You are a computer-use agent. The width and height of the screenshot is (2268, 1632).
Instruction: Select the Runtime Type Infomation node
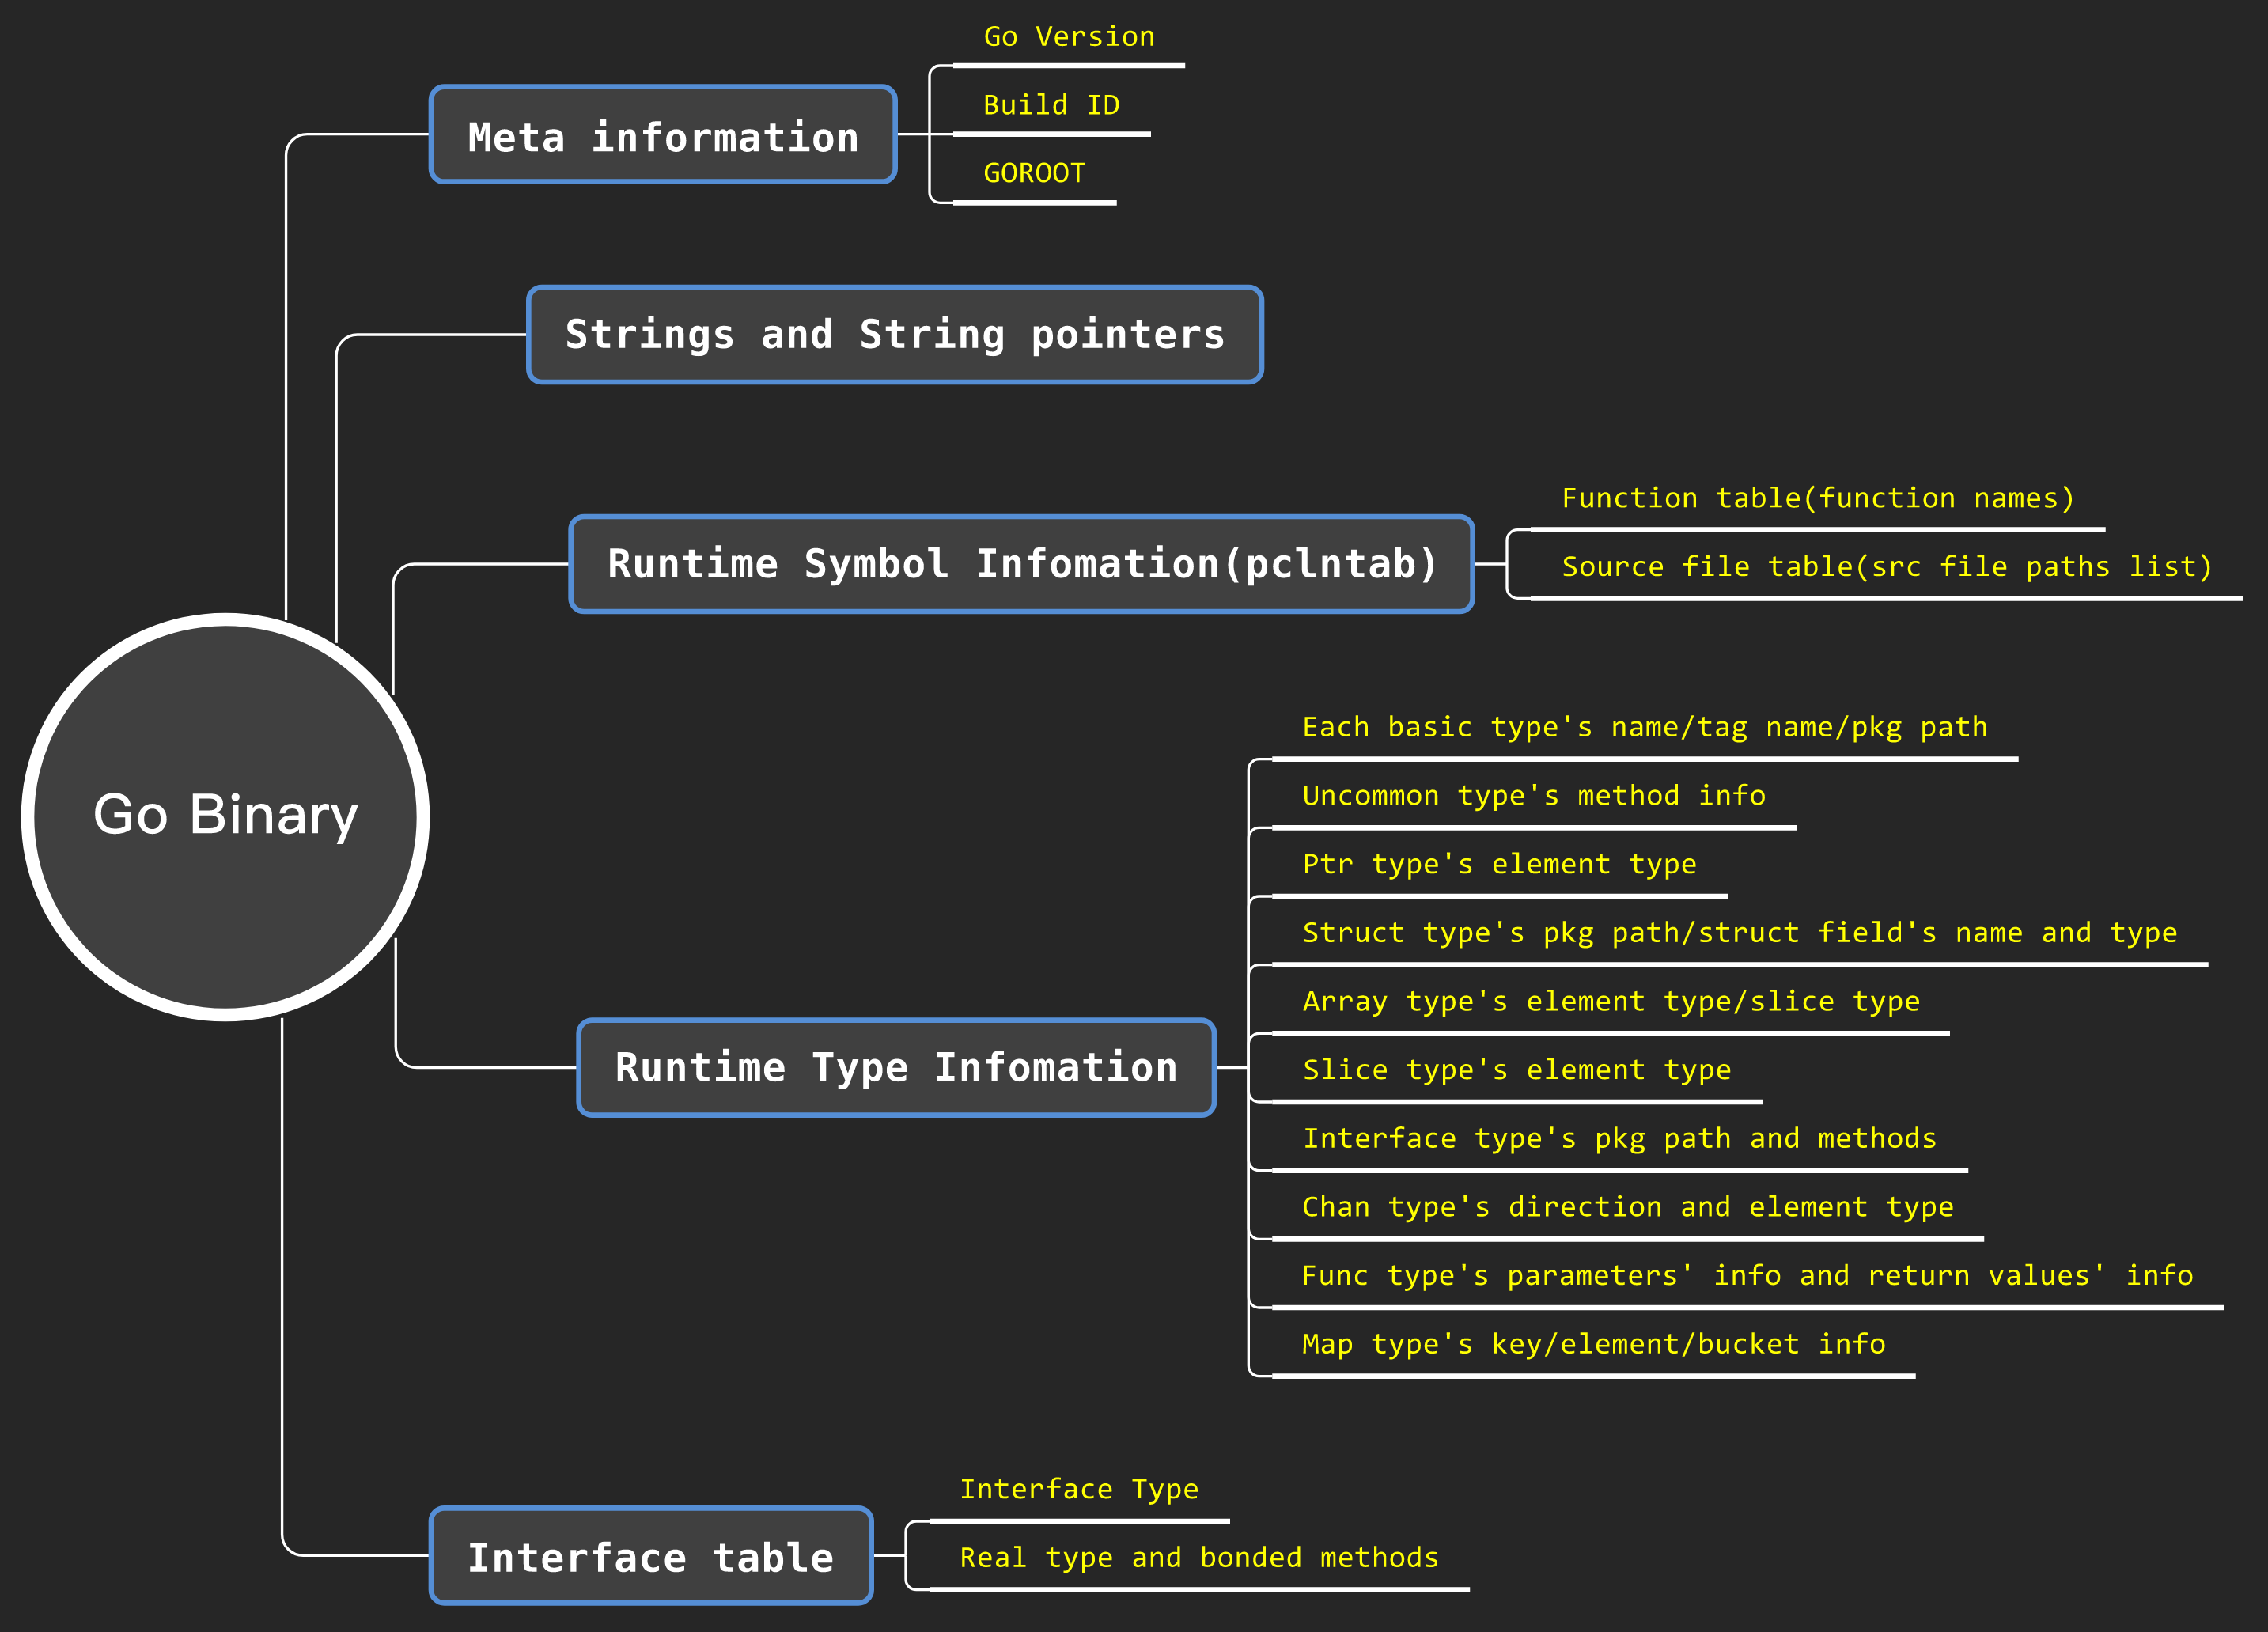coord(896,1067)
